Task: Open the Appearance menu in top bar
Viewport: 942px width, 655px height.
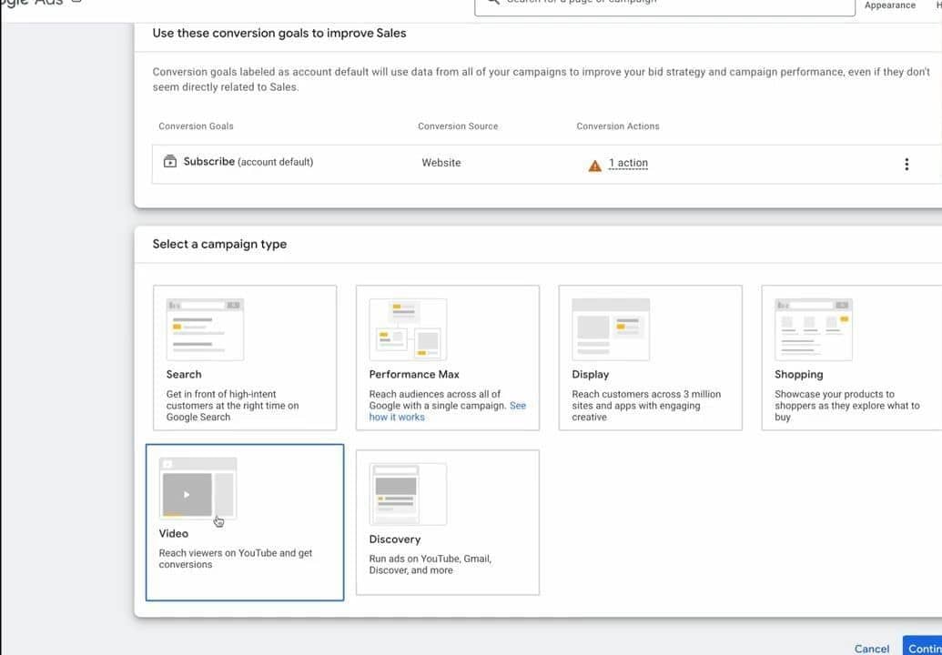Action: tap(889, 5)
